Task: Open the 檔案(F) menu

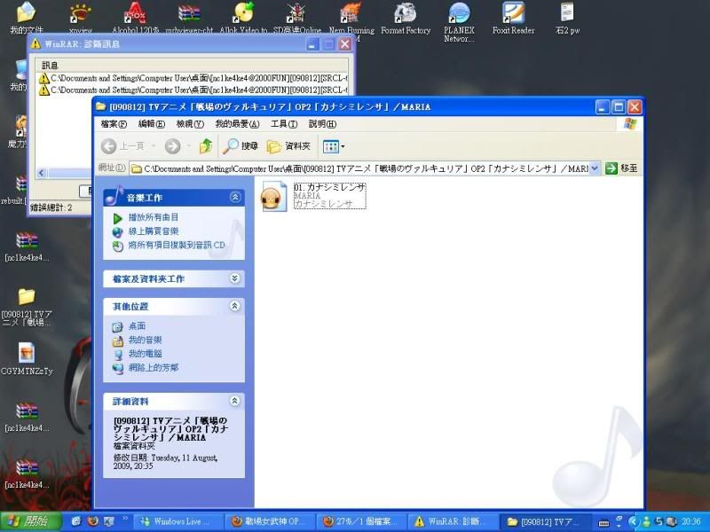Action: tap(114, 124)
